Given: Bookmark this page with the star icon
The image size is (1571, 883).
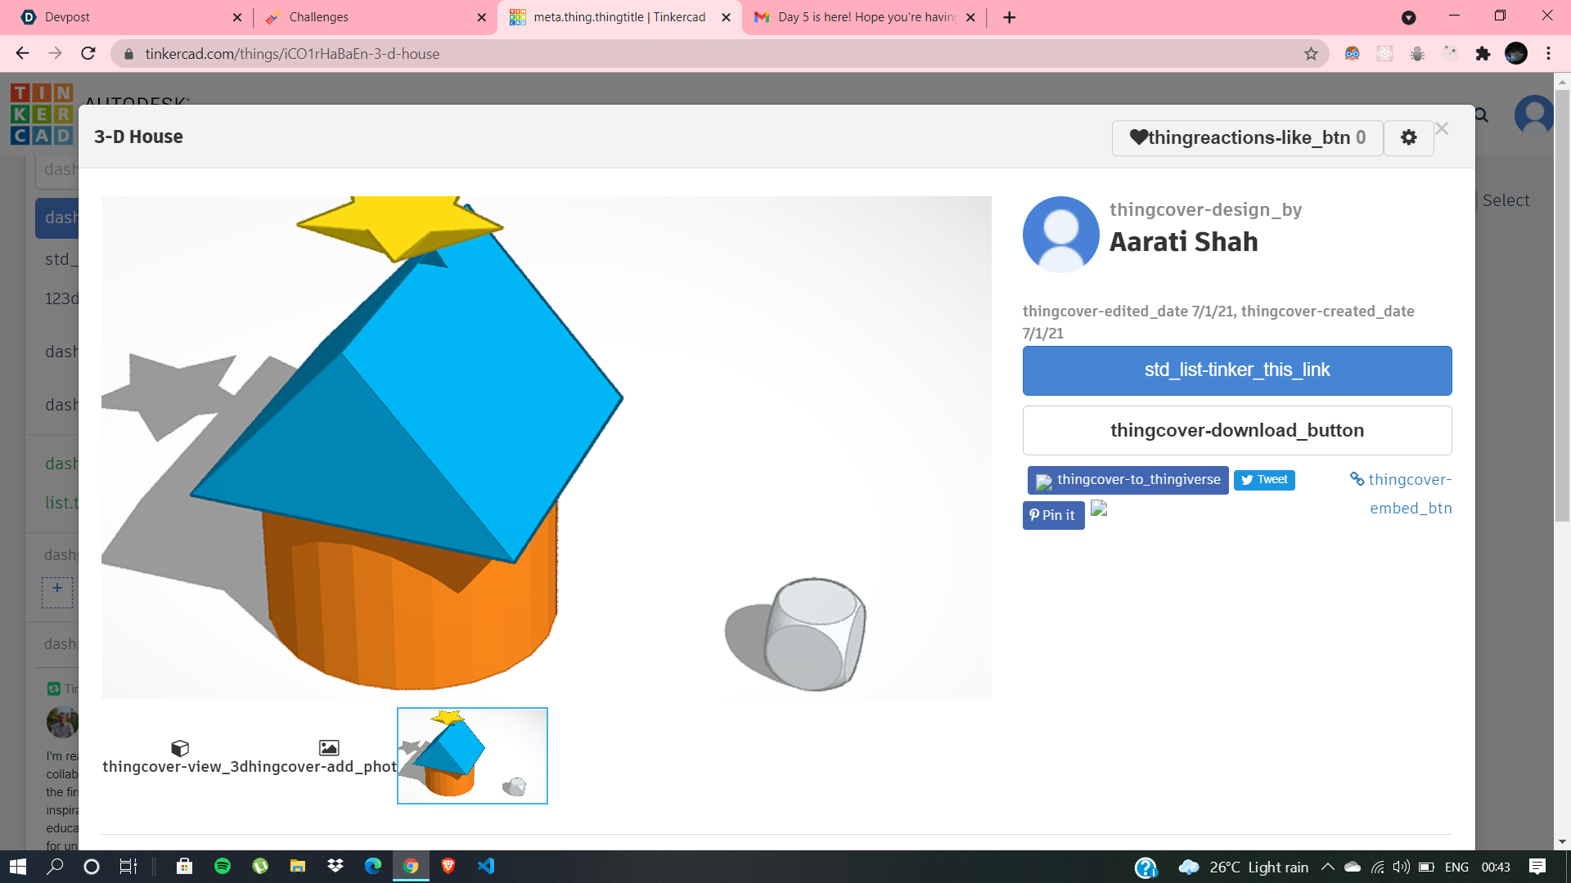Looking at the screenshot, I should pyautogui.click(x=1311, y=54).
